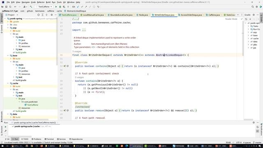This screenshot has height=148, width=263.
Task: Expand Tasks node in Gradle panel
Action: point(248,26)
